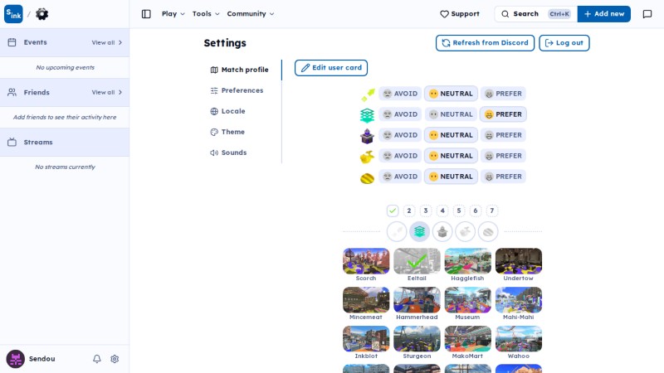The height and width of the screenshot is (373, 664).
Task: Select map count step 7
Action: point(491,211)
